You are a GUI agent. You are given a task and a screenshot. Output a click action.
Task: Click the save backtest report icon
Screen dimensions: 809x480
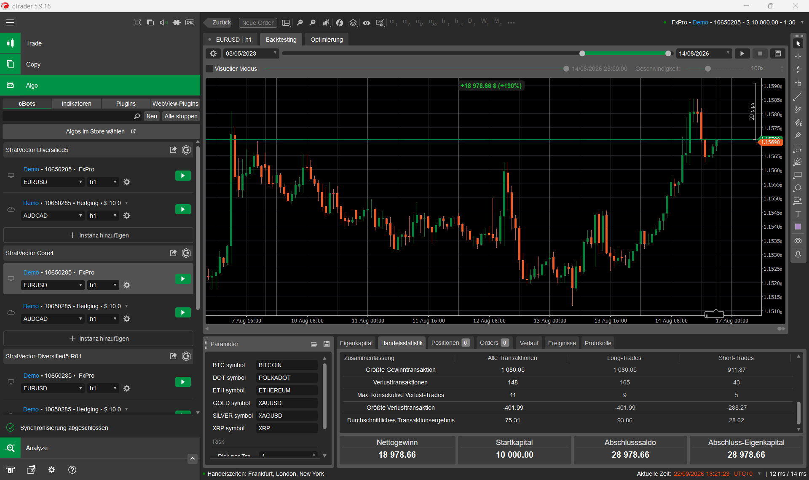point(778,53)
